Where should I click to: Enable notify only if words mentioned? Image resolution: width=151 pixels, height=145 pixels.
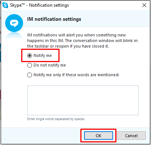point(29,75)
